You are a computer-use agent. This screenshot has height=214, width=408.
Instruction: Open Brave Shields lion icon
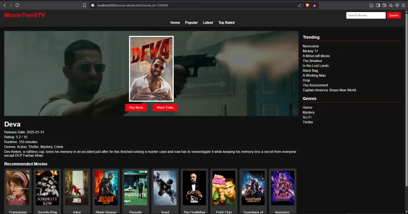(308, 5)
